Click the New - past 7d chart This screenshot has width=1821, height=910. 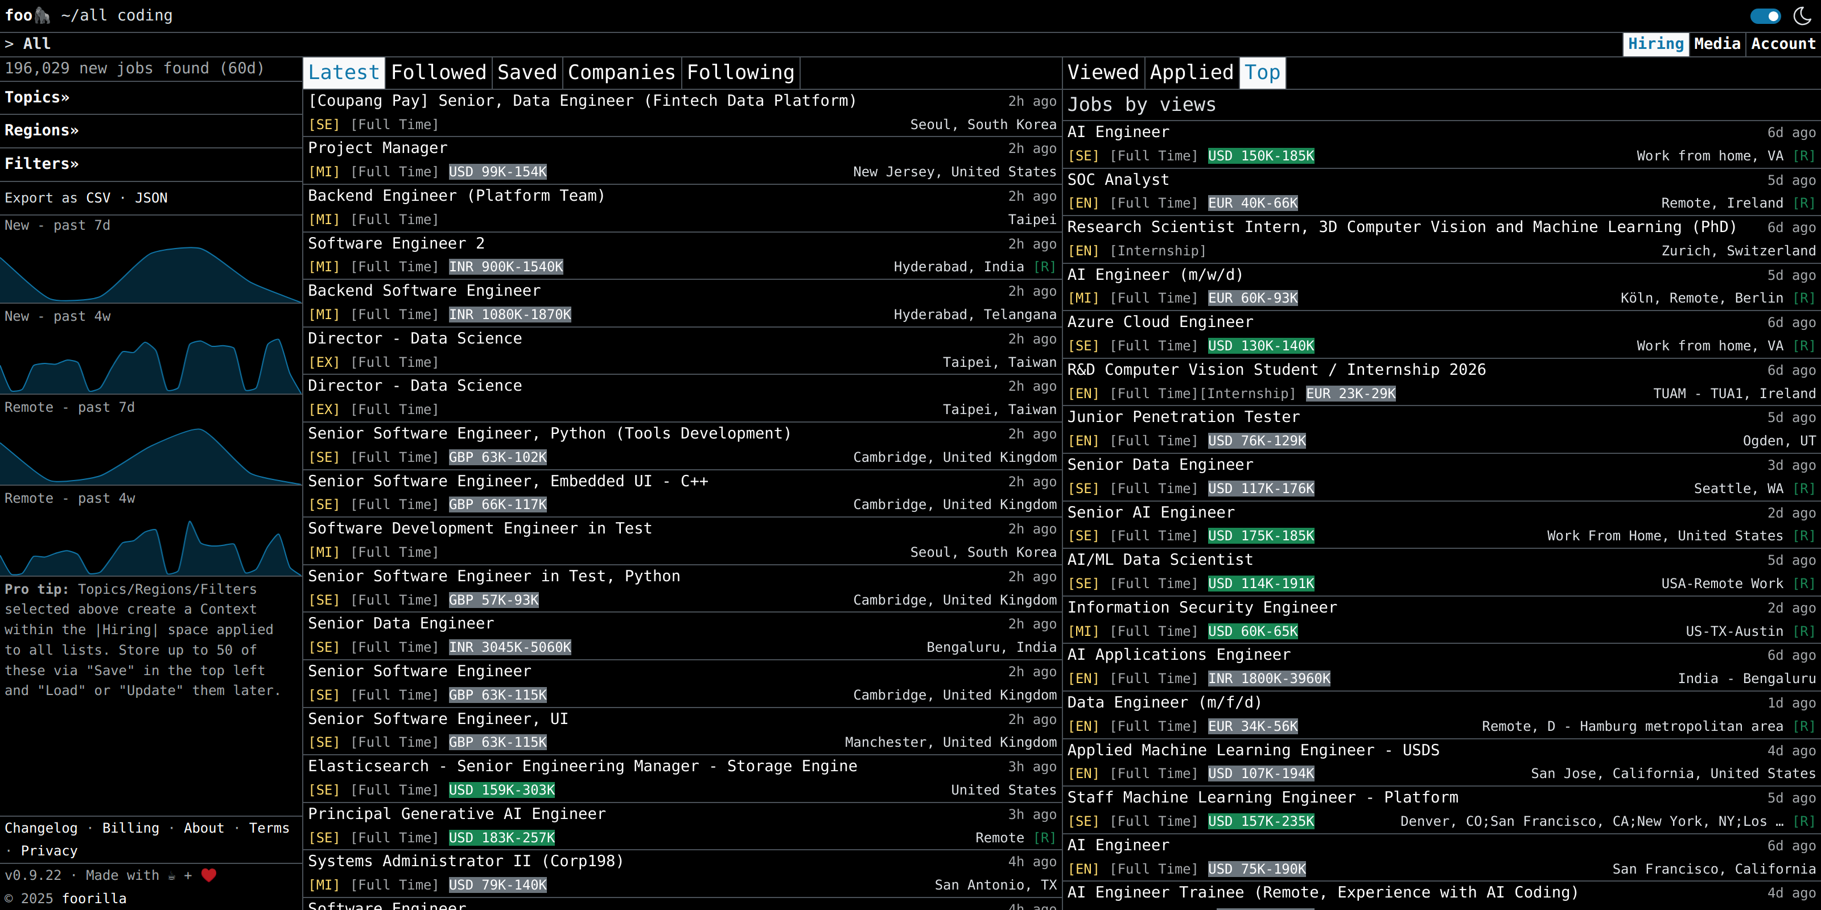151,271
